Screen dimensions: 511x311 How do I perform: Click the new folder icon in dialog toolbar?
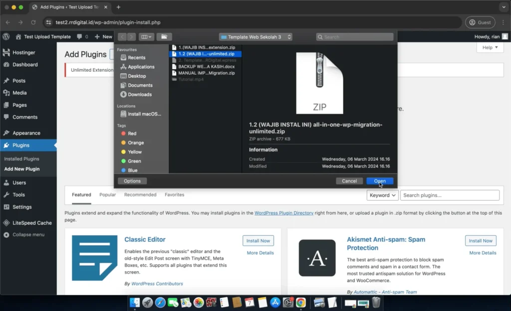164,37
